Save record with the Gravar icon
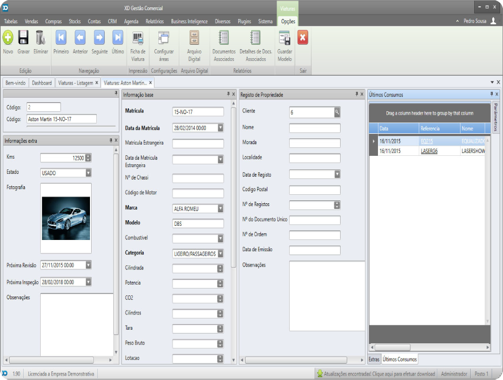This screenshot has height=380, width=503. coord(24,38)
